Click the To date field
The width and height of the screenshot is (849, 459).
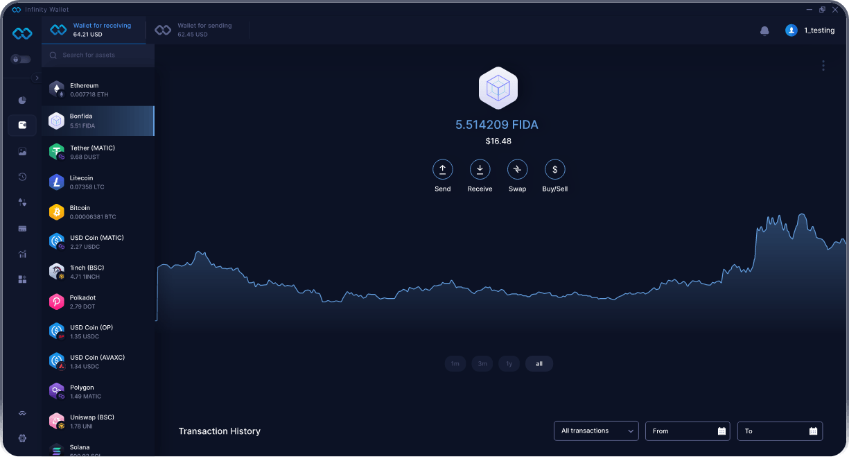click(780, 431)
